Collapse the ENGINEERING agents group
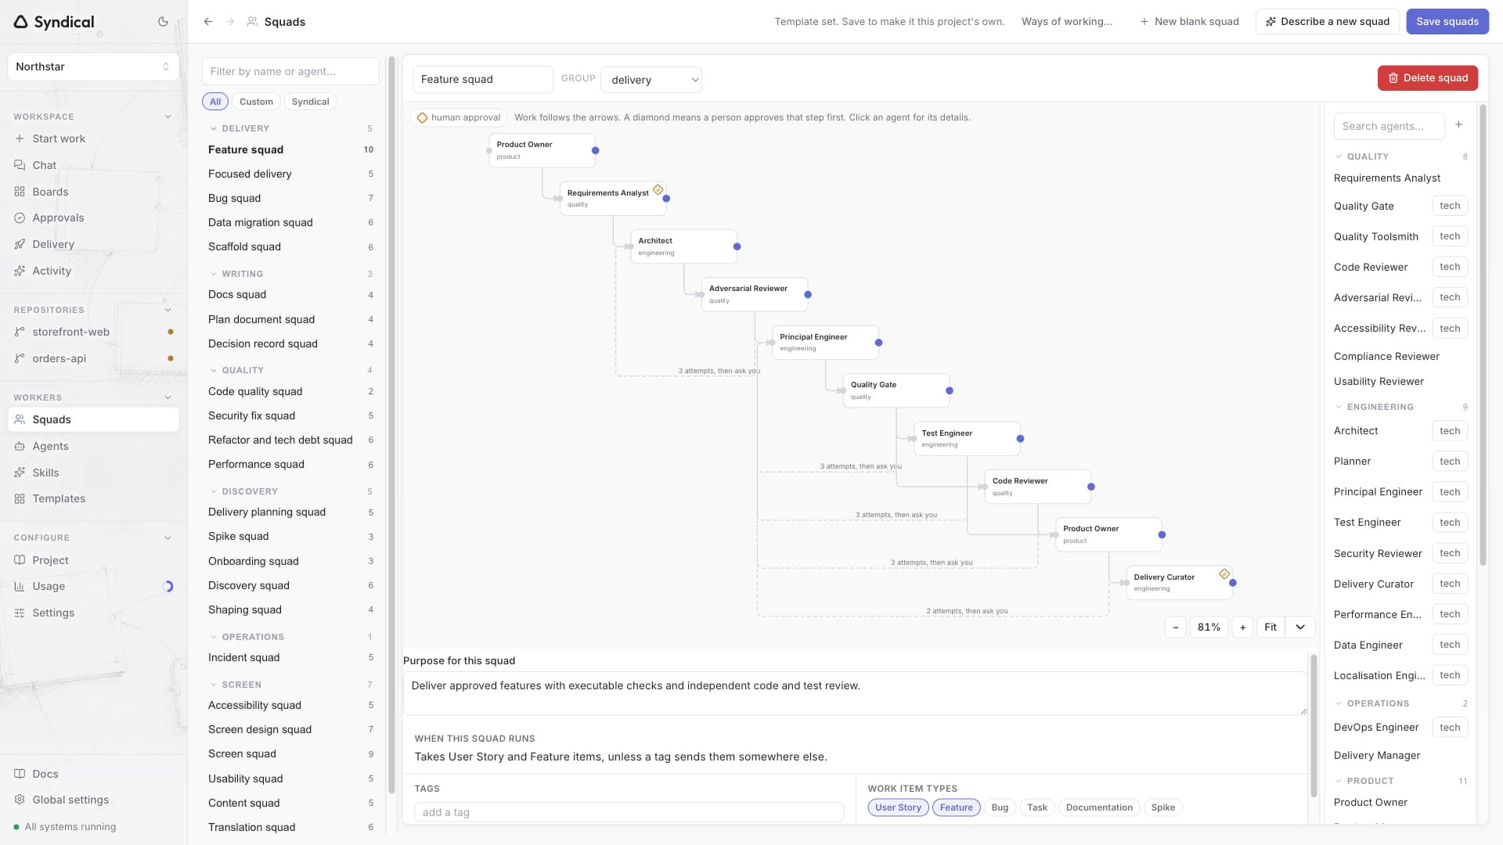 (1339, 407)
